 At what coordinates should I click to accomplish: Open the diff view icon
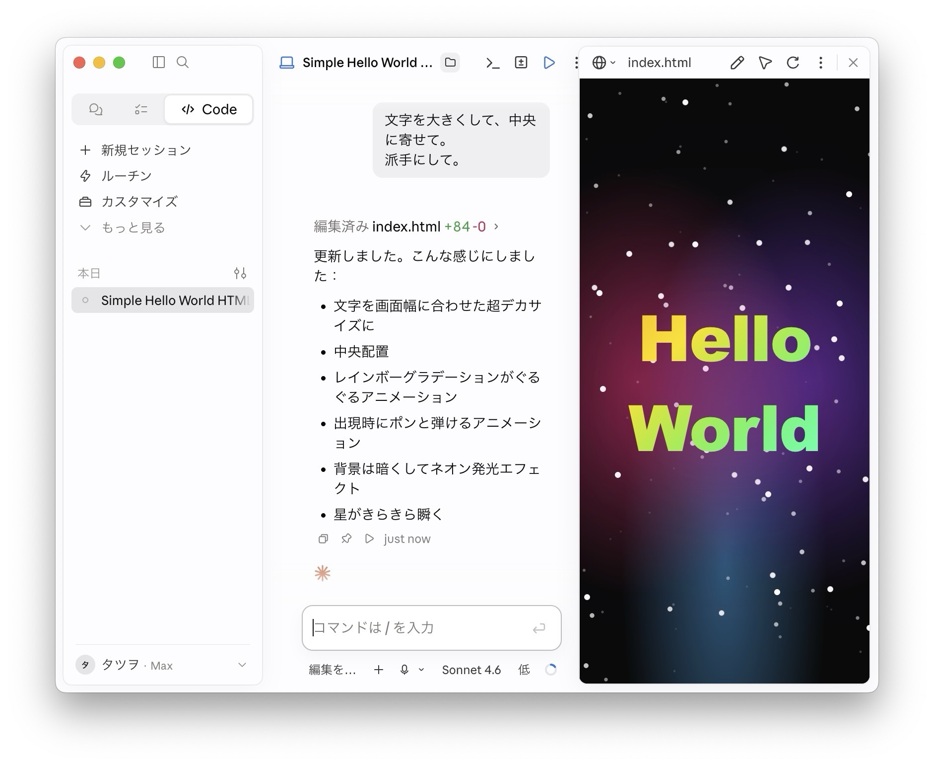tap(521, 63)
